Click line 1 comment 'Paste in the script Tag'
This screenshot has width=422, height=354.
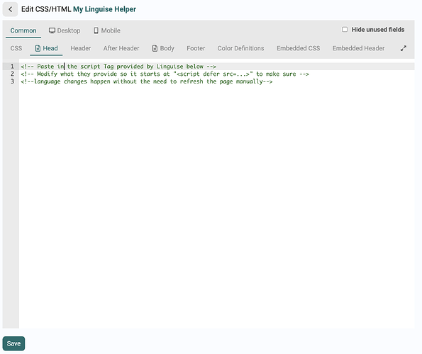coord(118,67)
